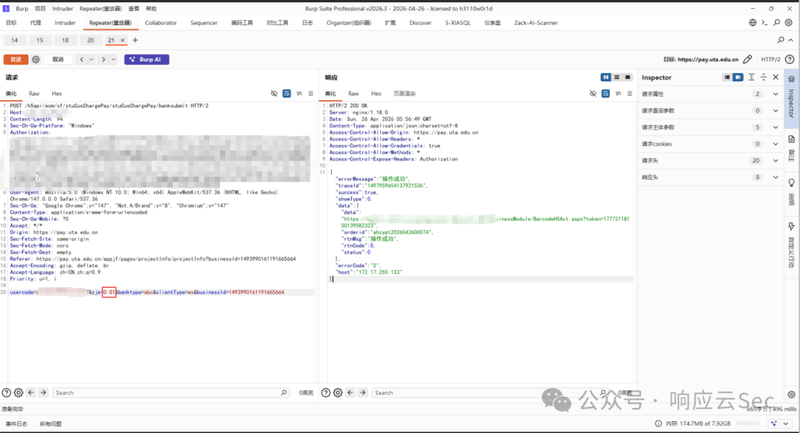Toggle eye icon in the response panel toolbar
Image resolution: width=800 pixels, height=433 pixels.
(593, 94)
